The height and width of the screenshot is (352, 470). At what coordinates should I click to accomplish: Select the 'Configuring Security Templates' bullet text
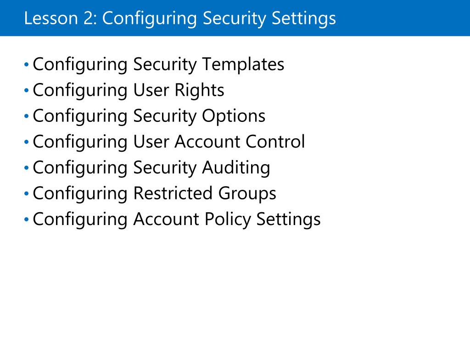(x=158, y=64)
